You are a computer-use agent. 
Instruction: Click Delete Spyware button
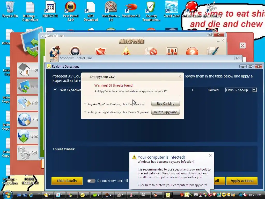(165, 112)
